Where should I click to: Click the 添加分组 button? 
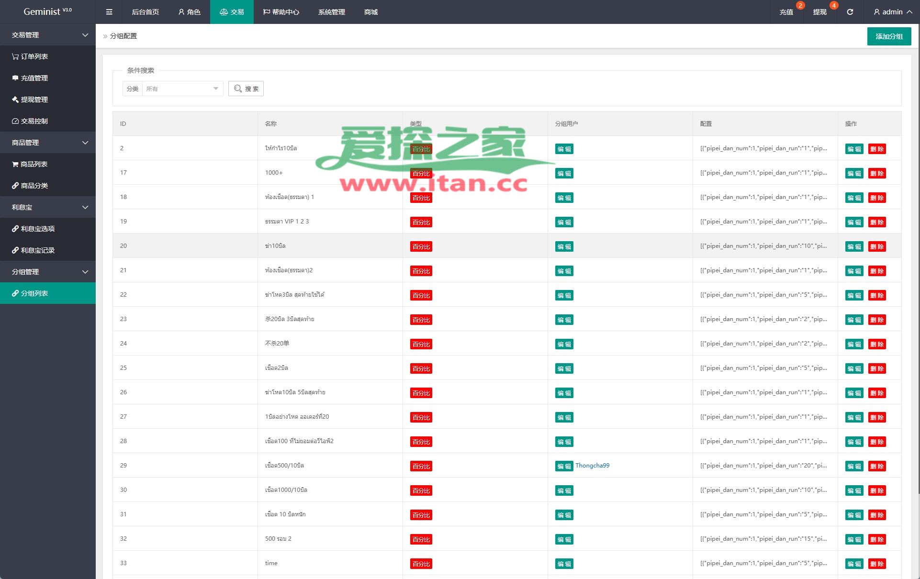pyautogui.click(x=889, y=36)
